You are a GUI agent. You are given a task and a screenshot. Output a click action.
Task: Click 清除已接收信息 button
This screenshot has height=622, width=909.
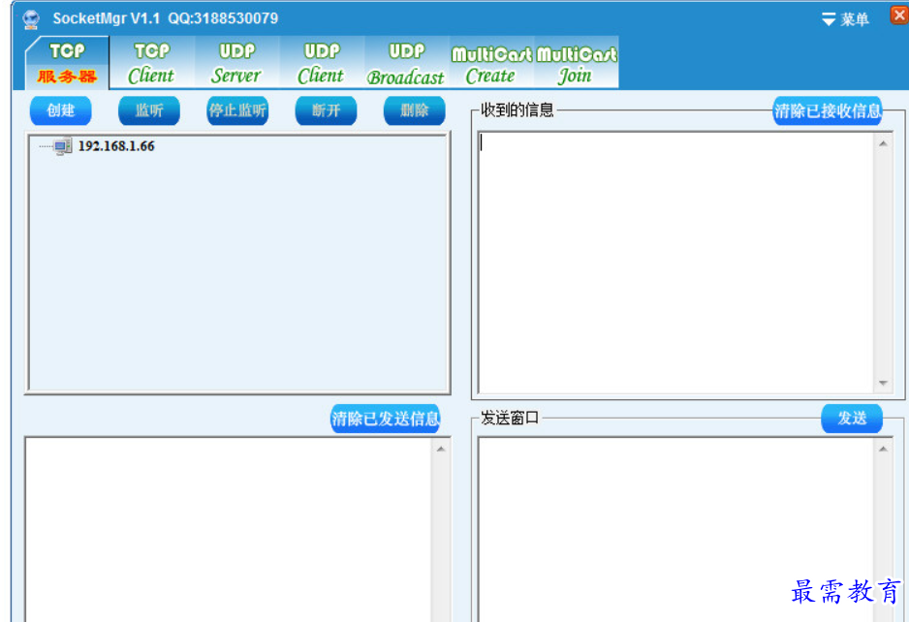(828, 110)
